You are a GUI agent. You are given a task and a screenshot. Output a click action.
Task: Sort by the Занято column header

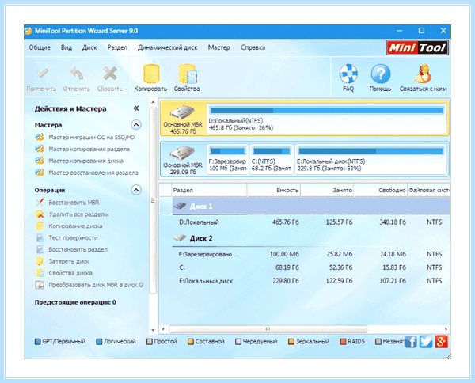pyautogui.click(x=327, y=190)
